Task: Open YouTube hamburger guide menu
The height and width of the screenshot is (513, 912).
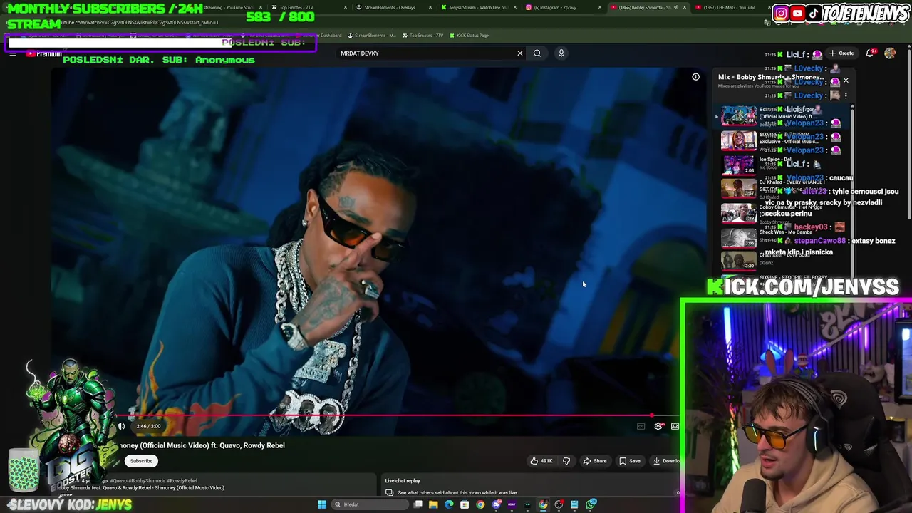Action: click(x=13, y=53)
